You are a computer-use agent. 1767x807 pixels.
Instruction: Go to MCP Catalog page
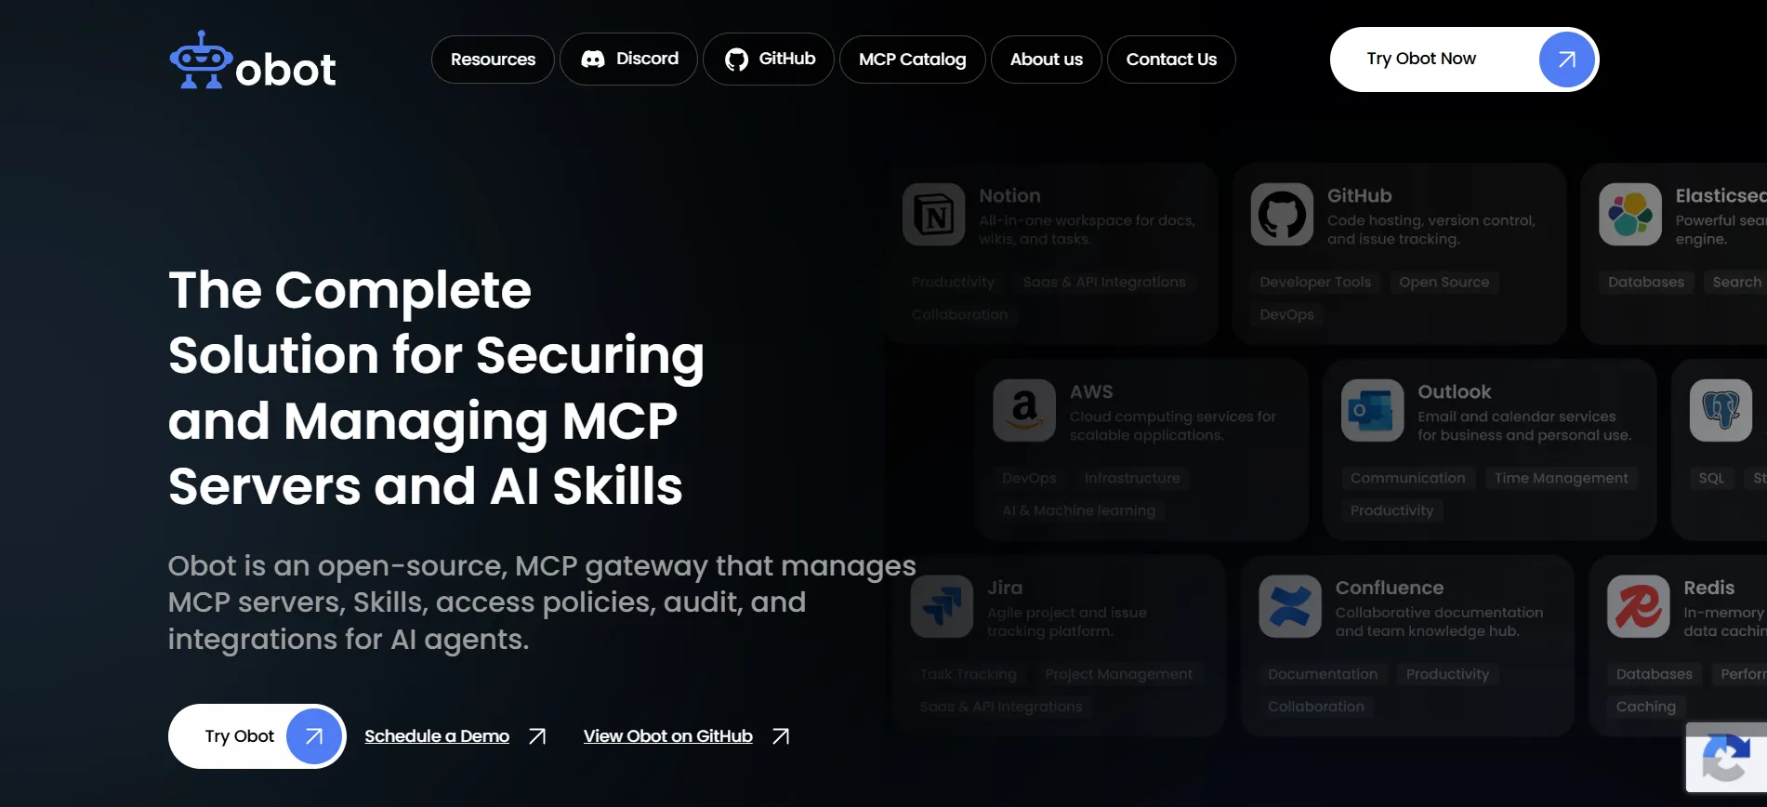coord(912,60)
